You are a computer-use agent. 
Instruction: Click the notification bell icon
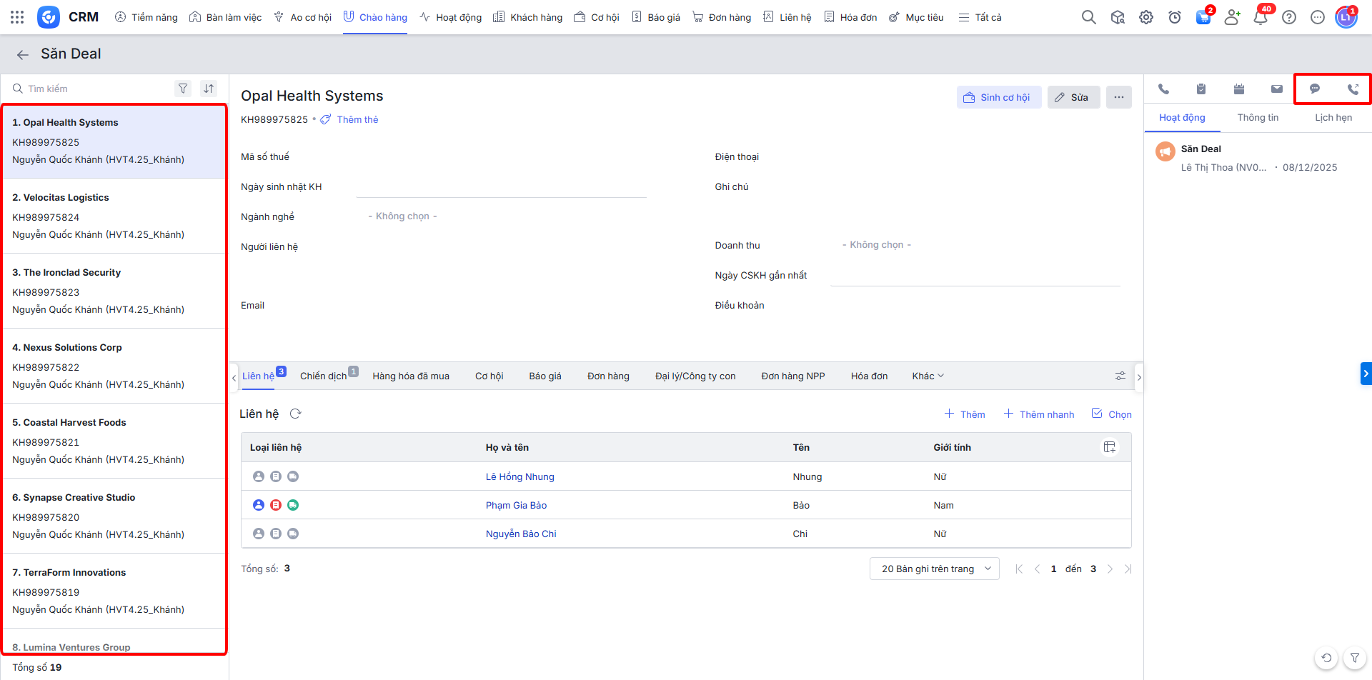[x=1261, y=17]
